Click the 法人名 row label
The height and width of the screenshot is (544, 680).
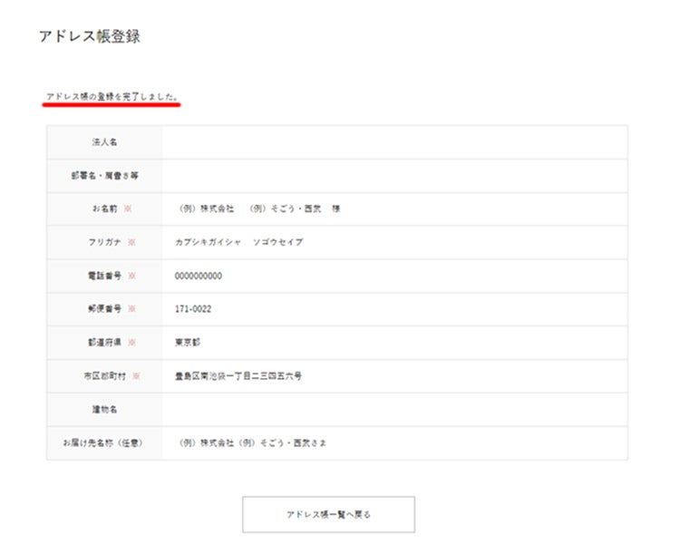104,141
